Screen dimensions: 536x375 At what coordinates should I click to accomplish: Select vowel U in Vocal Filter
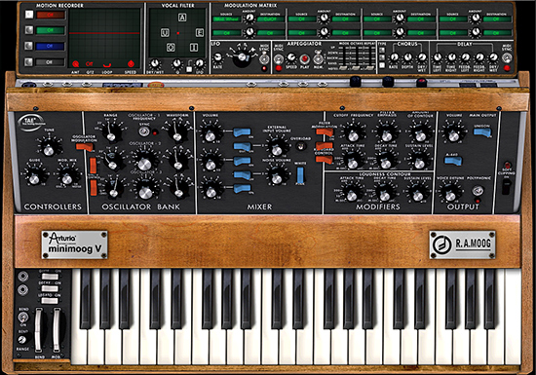coord(165,33)
